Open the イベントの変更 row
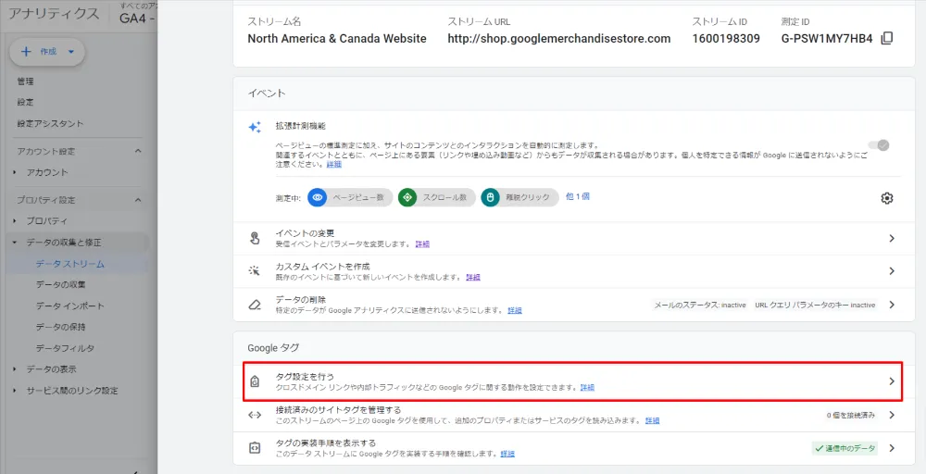This screenshot has width=926, height=474. (574, 239)
